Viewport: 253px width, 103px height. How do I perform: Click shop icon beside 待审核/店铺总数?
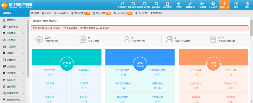tap(213, 40)
